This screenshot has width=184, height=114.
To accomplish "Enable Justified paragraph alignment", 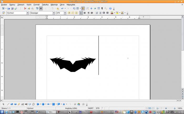I will click(x=92, y=13).
